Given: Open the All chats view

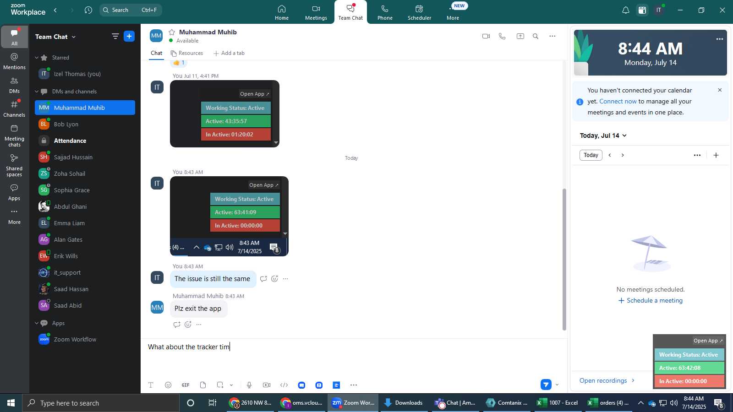Looking at the screenshot, I should pyautogui.click(x=14, y=37).
